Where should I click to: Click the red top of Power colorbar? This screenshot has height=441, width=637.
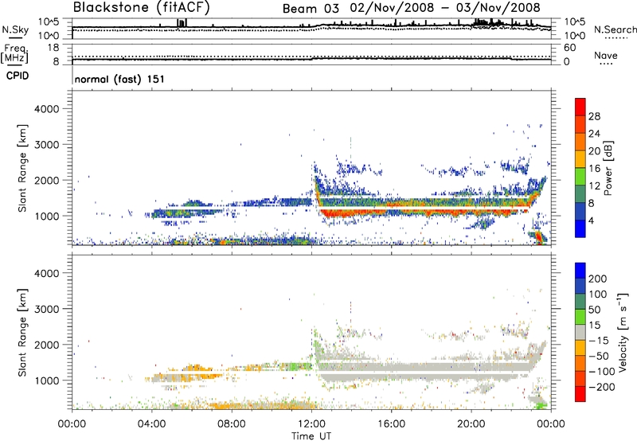point(580,107)
